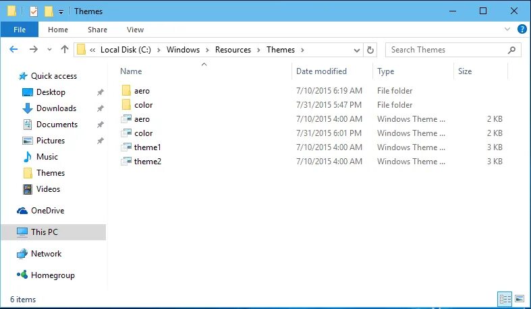Open the Help question mark icon

pyautogui.click(x=522, y=29)
